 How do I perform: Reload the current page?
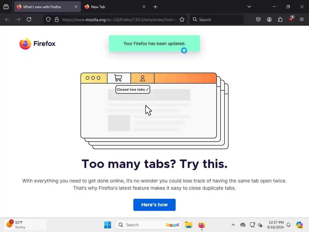pos(29,19)
